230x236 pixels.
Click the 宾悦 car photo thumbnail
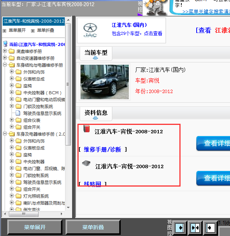coord(105,82)
